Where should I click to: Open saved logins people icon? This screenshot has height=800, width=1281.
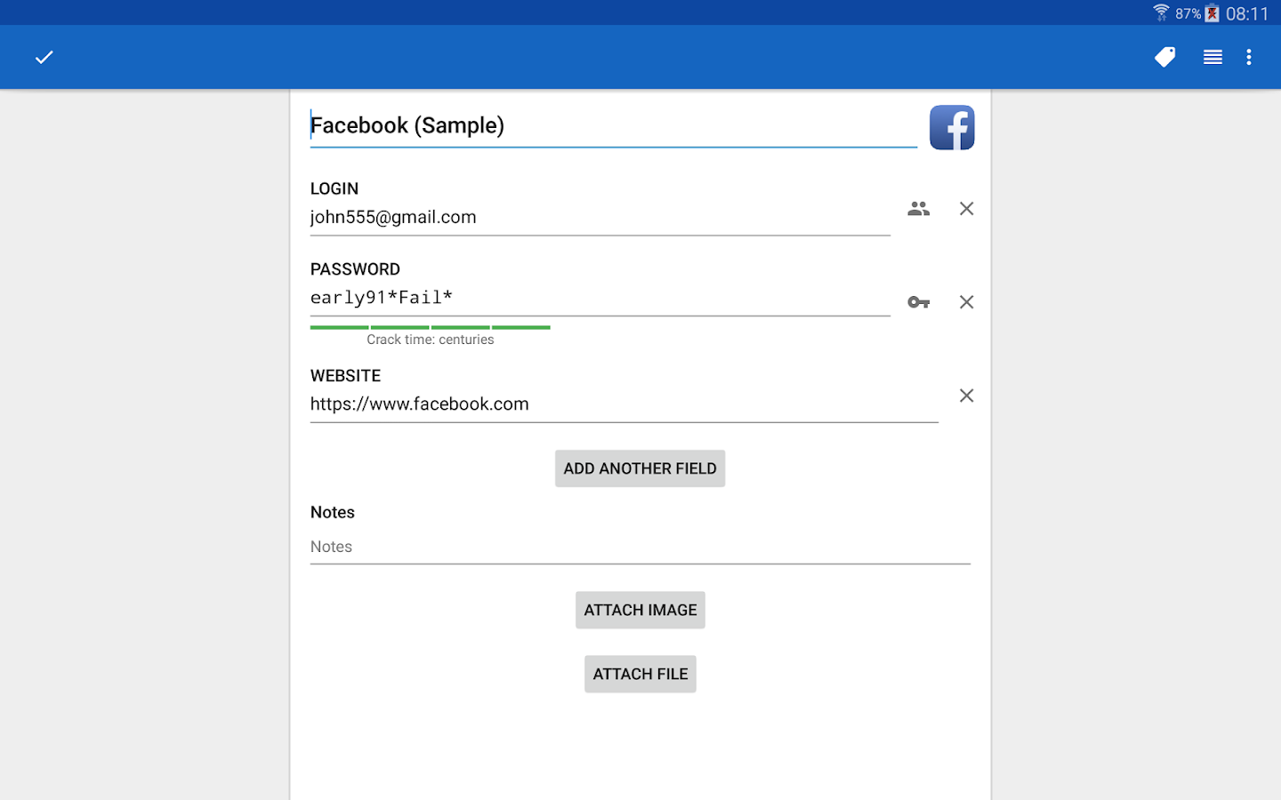(x=919, y=208)
